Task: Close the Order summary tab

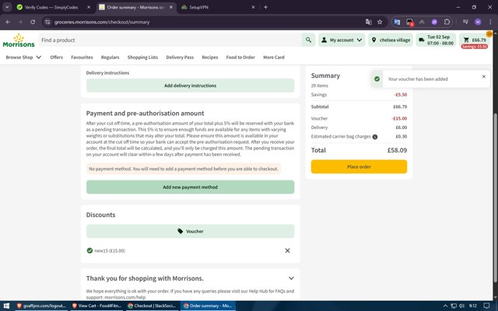Action: coord(171,7)
